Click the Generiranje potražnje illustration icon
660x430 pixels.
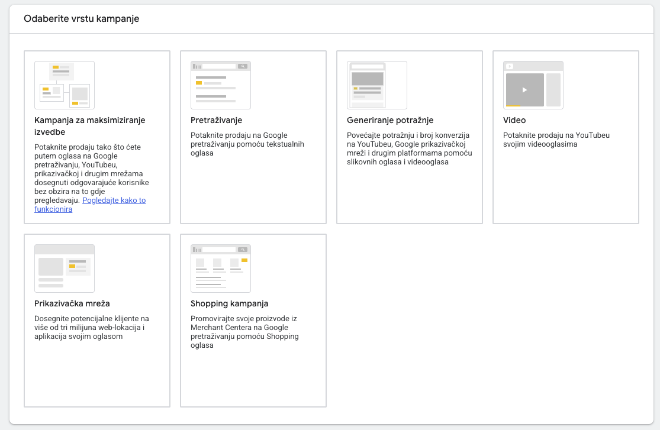tap(377, 85)
